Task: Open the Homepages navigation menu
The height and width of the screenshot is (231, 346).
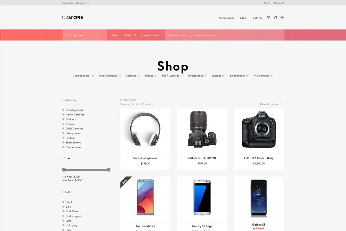Action: [x=227, y=18]
